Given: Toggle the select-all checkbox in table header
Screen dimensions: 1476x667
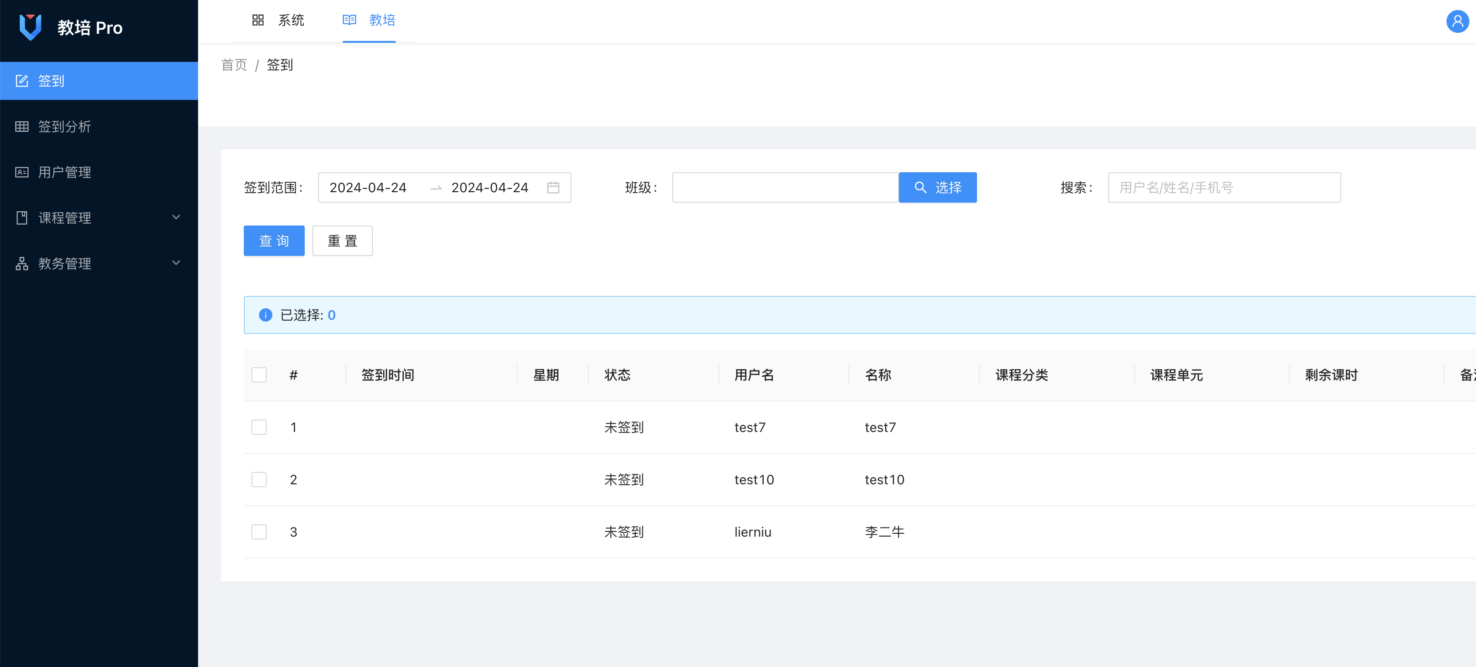Looking at the screenshot, I should click(x=259, y=375).
